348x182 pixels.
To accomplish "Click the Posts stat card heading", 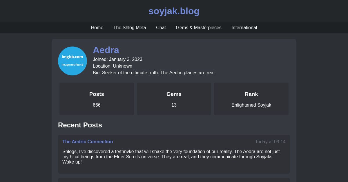I will click(x=97, y=94).
